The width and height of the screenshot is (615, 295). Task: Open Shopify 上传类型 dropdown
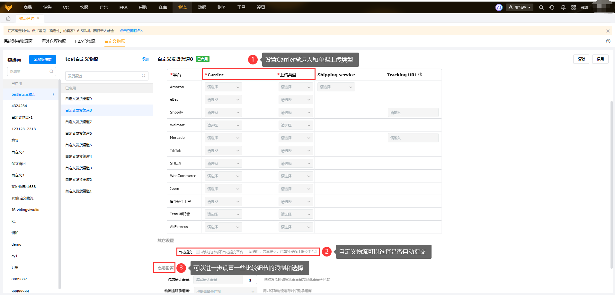tap(296, 113)
